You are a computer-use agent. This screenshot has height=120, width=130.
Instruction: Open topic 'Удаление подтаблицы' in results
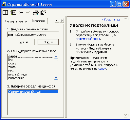click(33, 91)
